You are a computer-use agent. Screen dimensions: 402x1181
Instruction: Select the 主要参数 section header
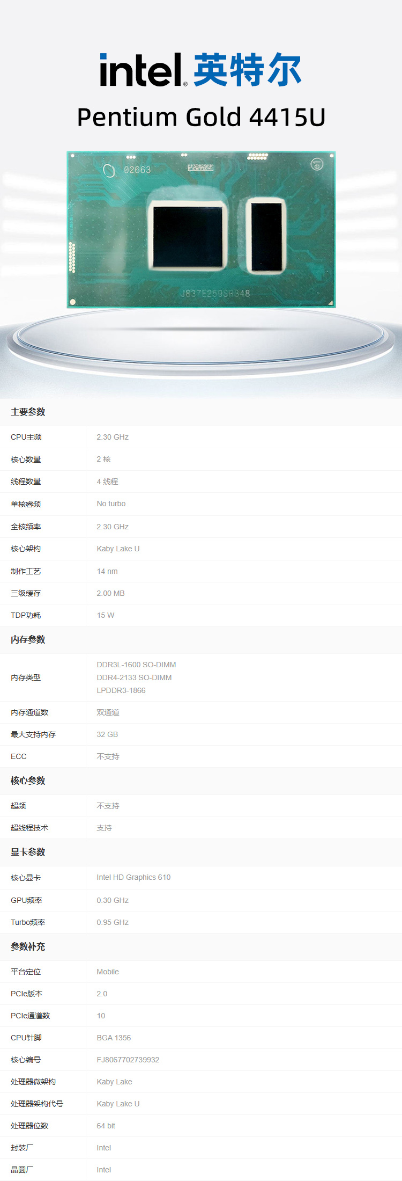click(x=28, y=412)
